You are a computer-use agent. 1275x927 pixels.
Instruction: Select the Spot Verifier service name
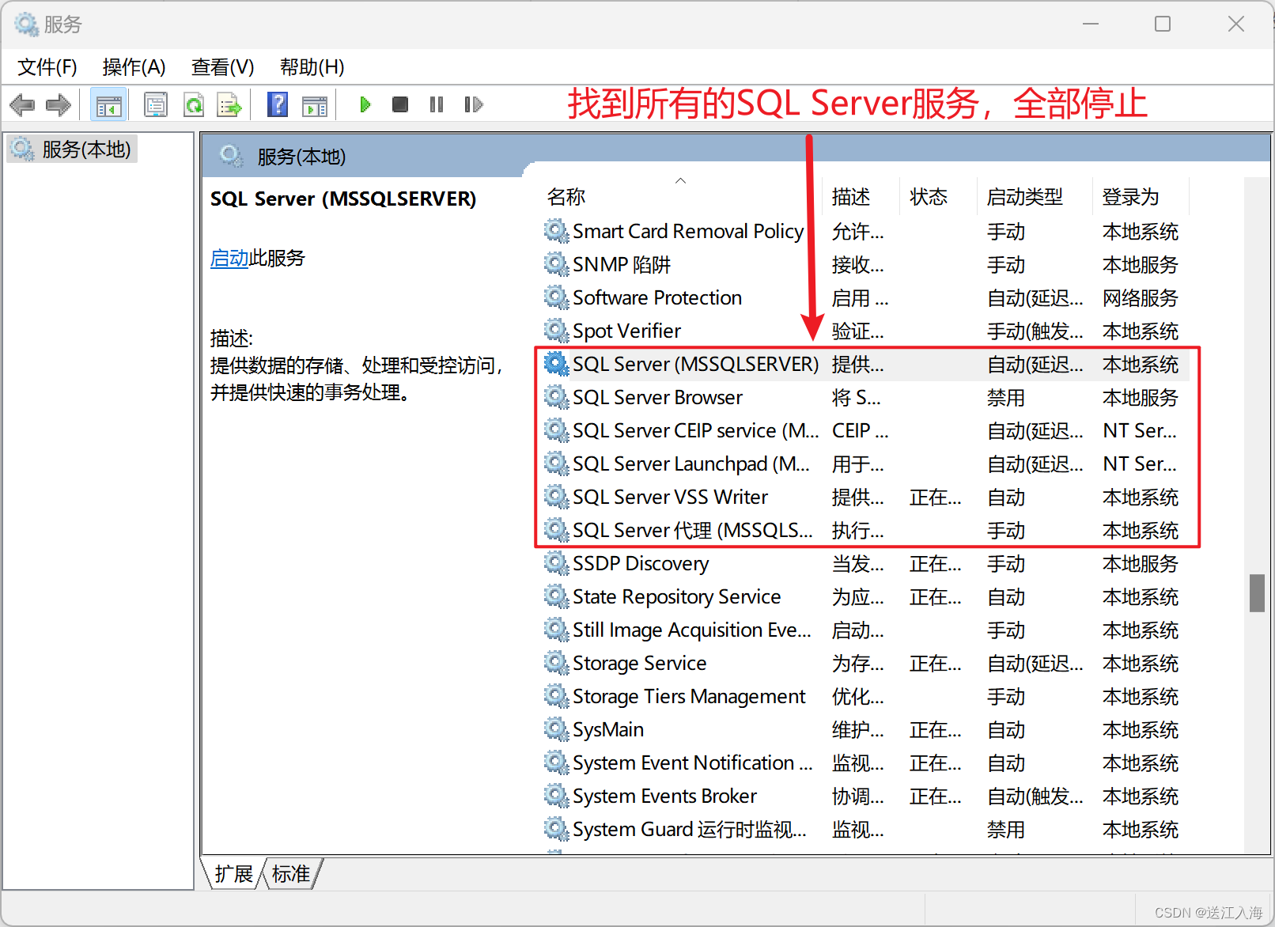tap(627, 331)
